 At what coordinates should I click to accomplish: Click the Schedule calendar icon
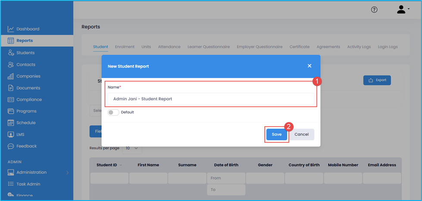coord(11,123)
